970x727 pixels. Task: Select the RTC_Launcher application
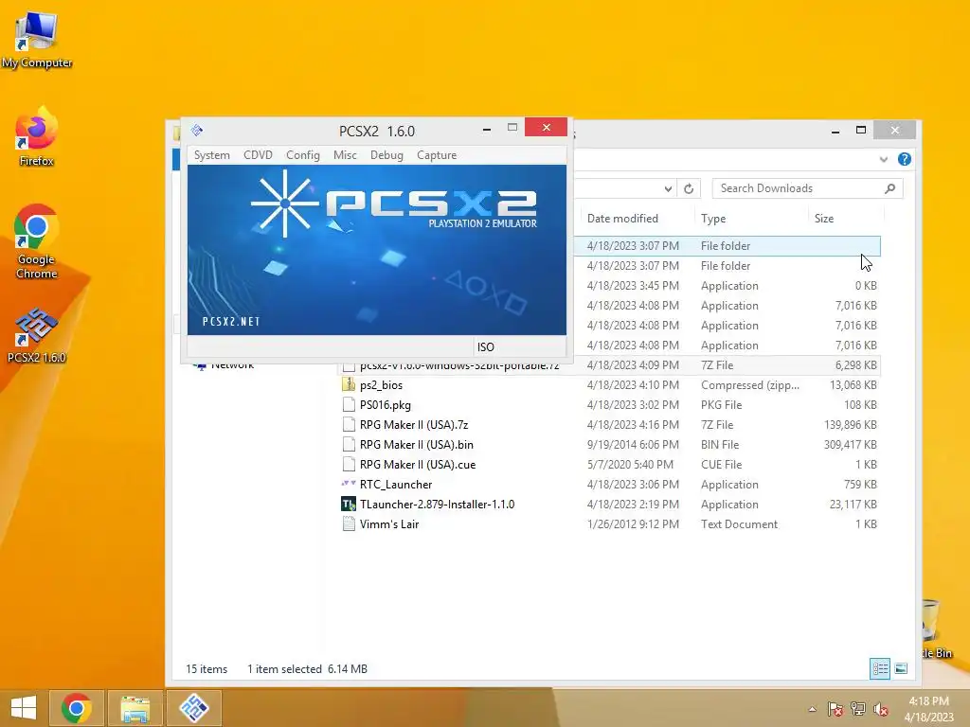[x=396, y=485]
